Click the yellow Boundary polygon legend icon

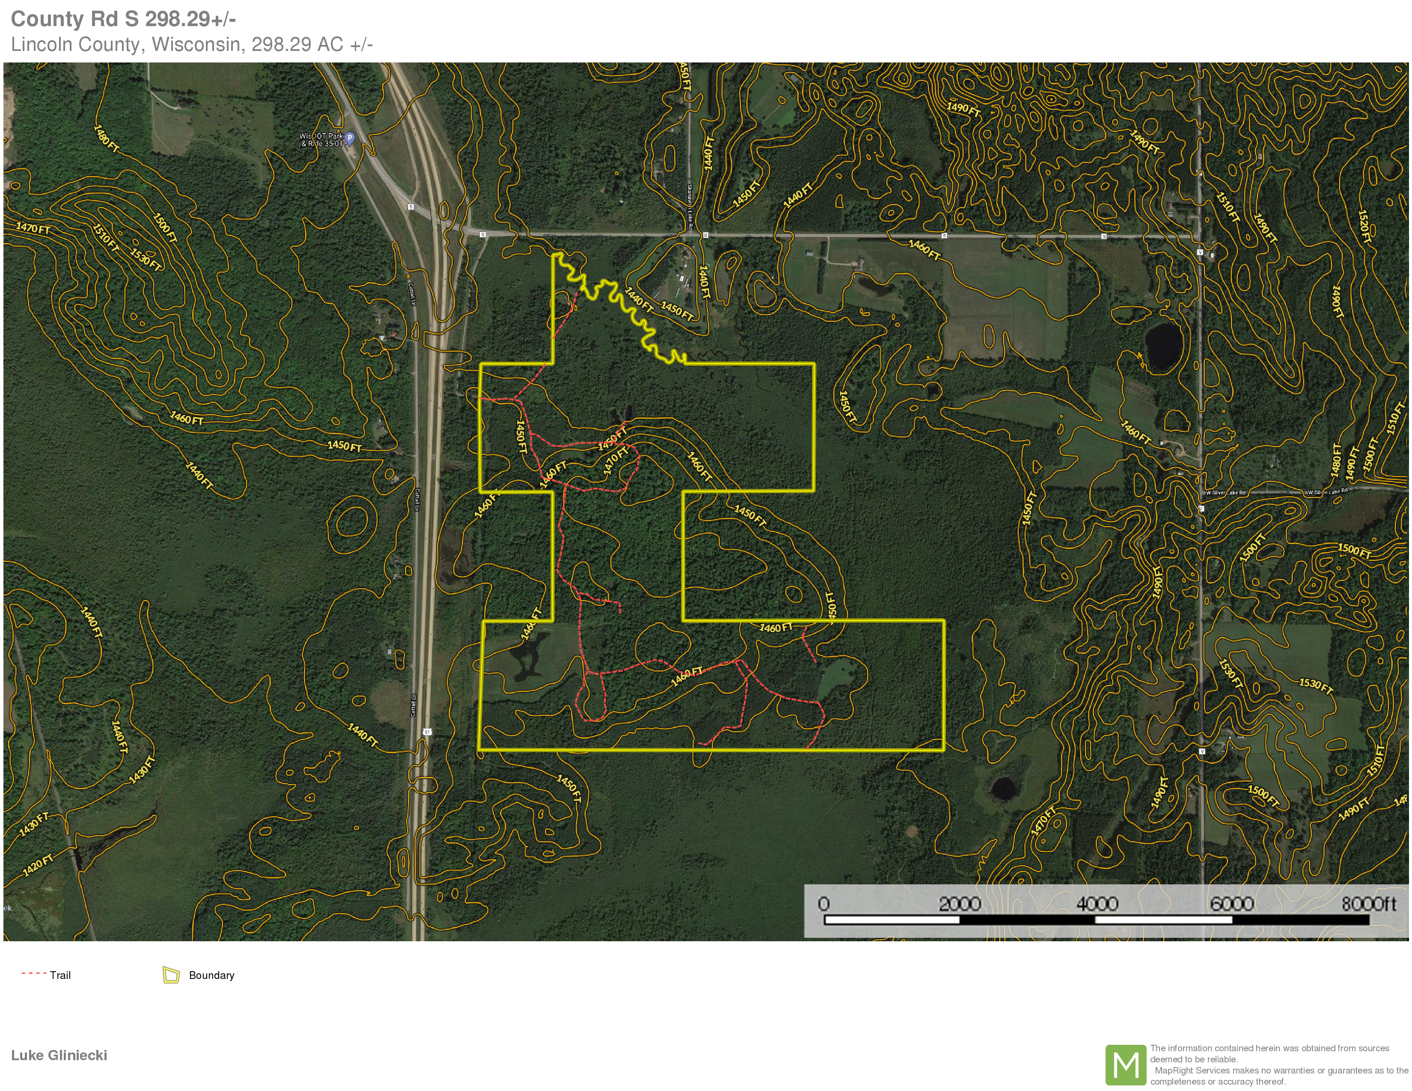(171, 975)
